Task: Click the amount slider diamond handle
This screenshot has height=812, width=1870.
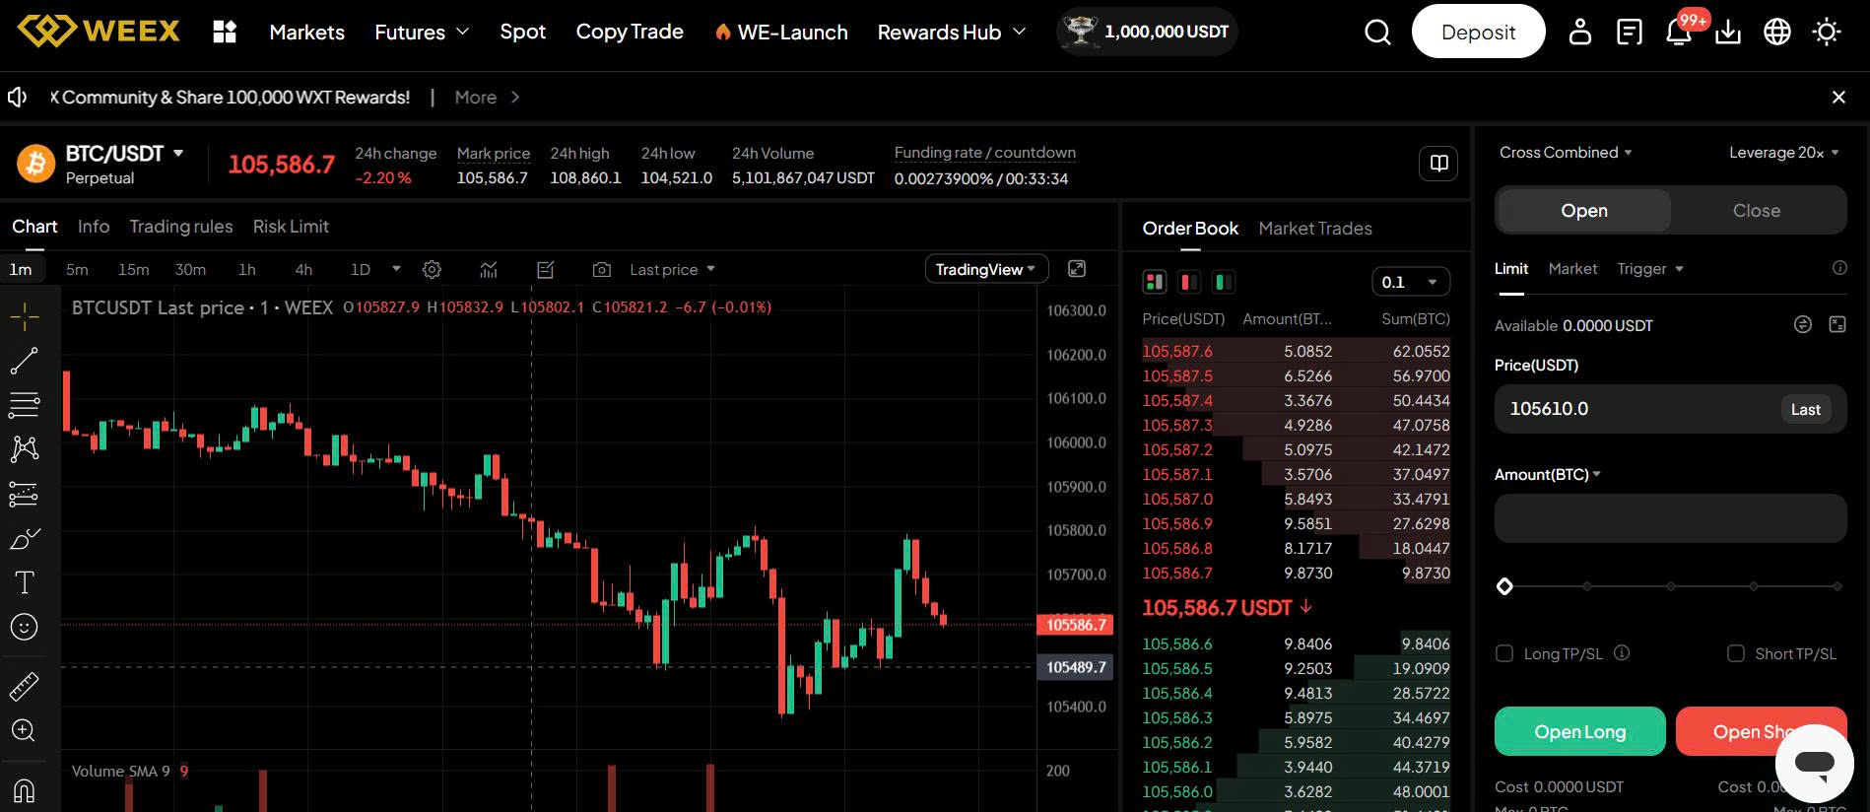Action: 1504,586
